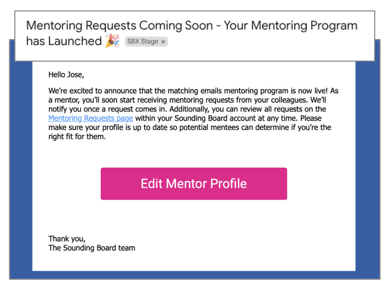Click the "right fit for them." line

tap(77, 136)
